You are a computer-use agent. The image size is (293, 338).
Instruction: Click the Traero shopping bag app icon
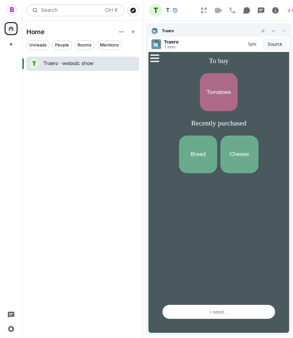pos(156,44)
